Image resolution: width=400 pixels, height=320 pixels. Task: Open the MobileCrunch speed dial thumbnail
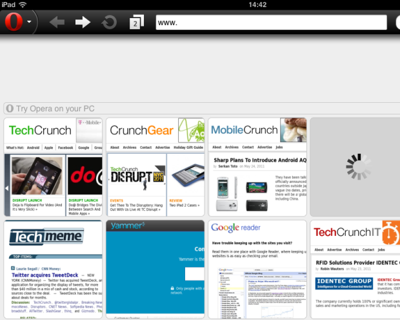pyautogui.click(x=257, y=167)
